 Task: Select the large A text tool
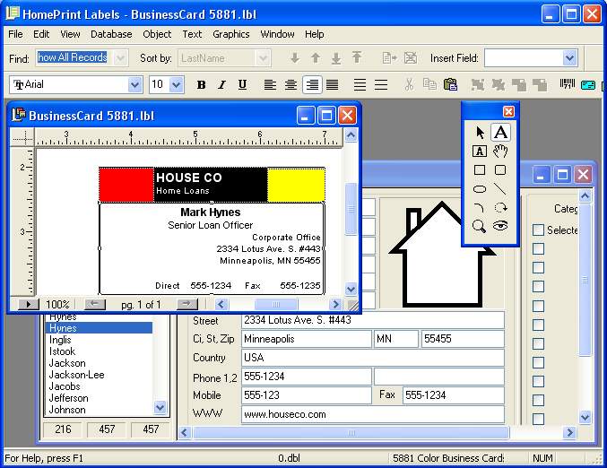click(x=500, y=133)
